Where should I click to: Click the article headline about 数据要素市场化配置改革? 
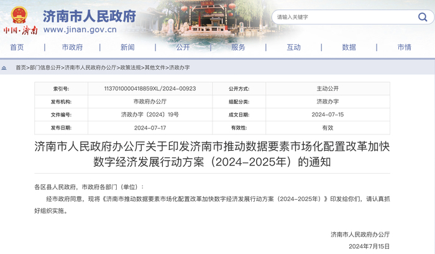(213, 154)
